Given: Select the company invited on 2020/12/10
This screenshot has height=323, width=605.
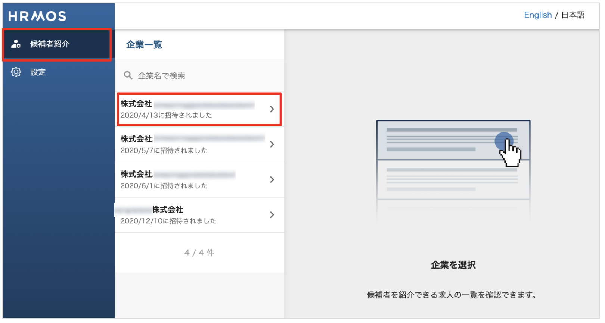Looking at the screenshot, I should click(199, 215).
